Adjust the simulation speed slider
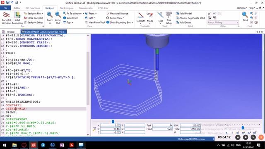Screen dimensions: 265x149 point(243,127)
